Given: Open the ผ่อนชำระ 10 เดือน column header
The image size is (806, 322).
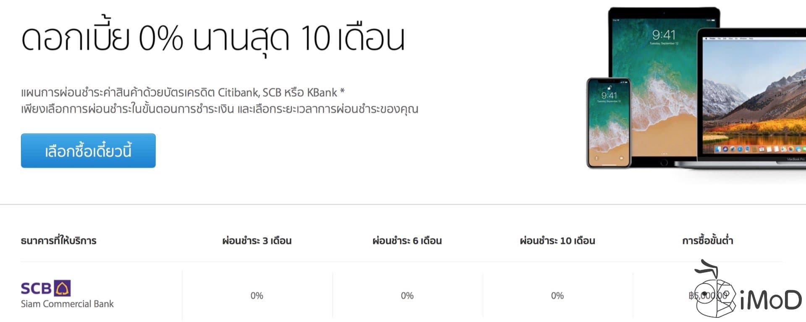Looking at the screenshot, I should 557,241.
